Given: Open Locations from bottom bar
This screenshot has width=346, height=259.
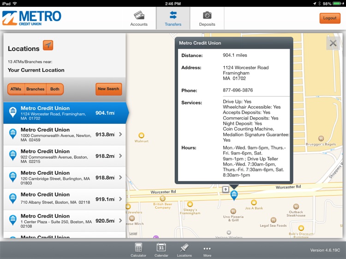Looking at the screenshot, I should tap(184, 250).
